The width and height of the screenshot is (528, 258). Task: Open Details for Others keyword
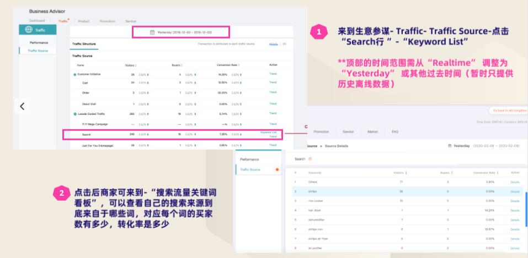point(515,182)
